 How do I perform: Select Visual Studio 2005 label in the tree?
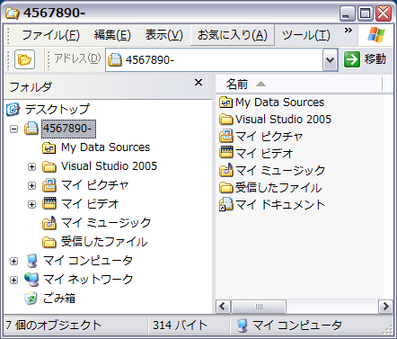(109, 166)
